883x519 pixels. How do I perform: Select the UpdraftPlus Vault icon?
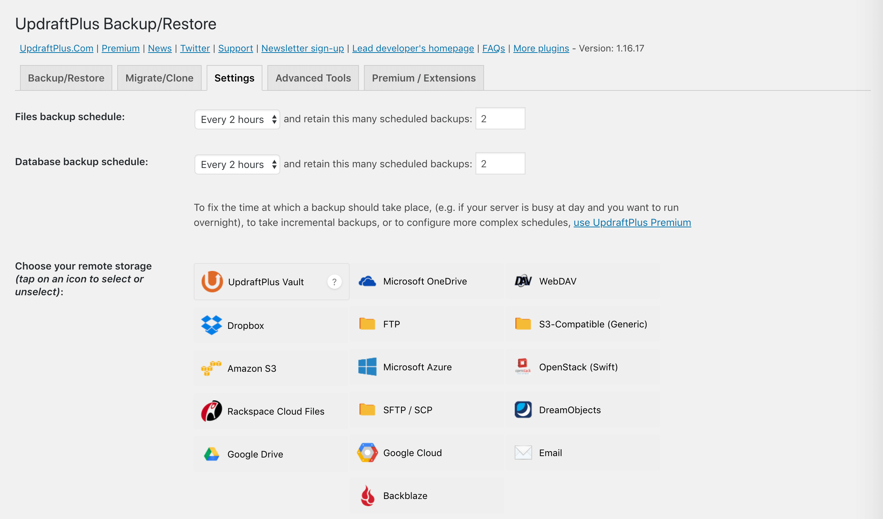[x=212, y=282]
